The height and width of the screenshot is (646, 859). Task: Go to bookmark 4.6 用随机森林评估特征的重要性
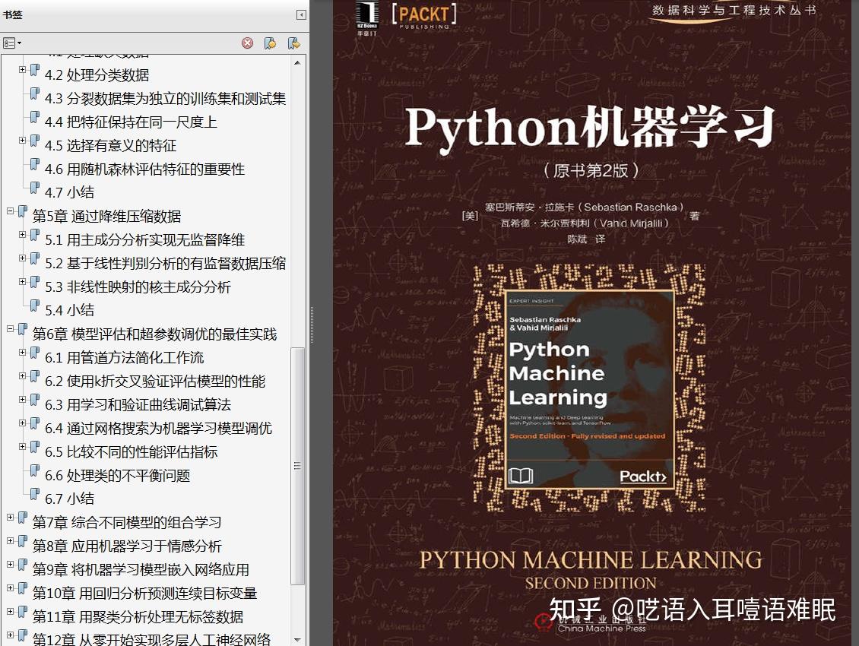tap(144, 169)
